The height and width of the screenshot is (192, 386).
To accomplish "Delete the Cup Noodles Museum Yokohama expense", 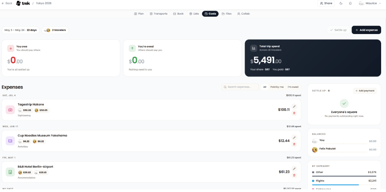I will [294, 144].
